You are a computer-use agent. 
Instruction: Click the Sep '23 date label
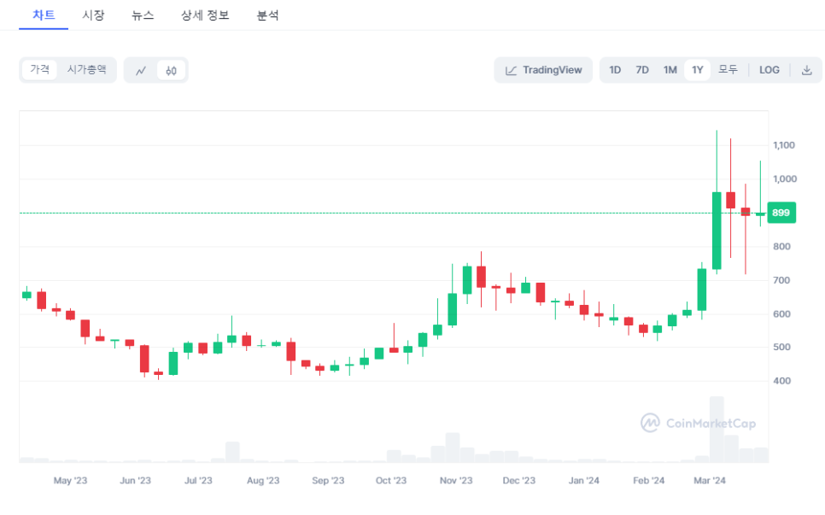tap(328, 480)
